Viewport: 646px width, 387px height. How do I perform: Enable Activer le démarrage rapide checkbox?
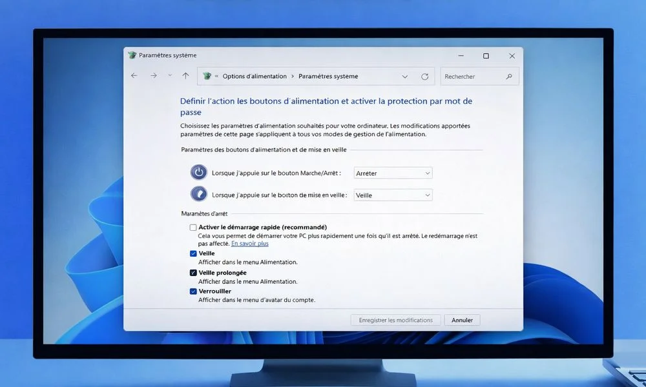point(193,228)
